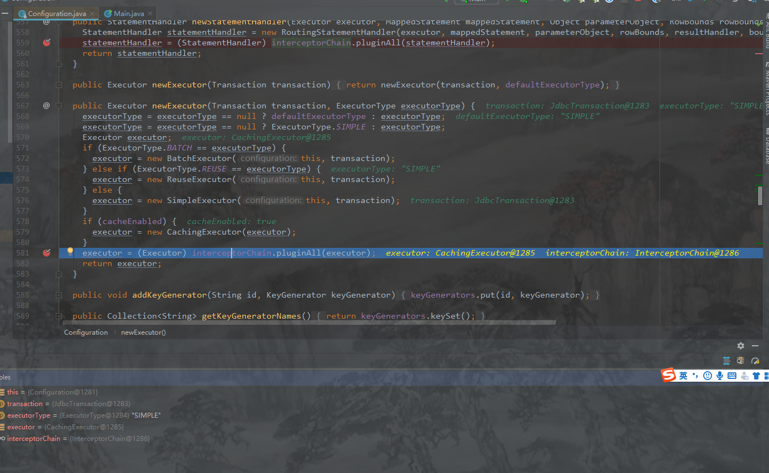Click 'interceptorChain' on highlighted line 581
Image resolution: width=769 pixels, height=473 pixels.
click(x=232, y=253)
